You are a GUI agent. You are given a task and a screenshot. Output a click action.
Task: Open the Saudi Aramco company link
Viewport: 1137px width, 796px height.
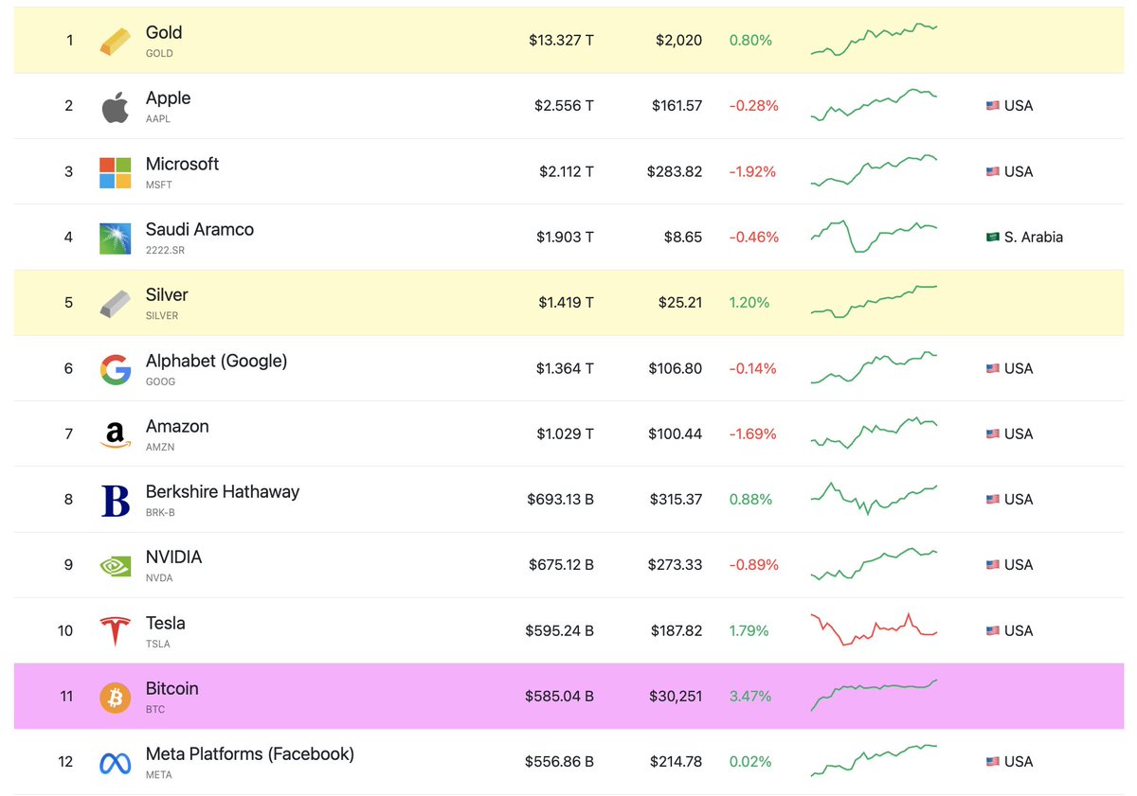coord(200,229)
